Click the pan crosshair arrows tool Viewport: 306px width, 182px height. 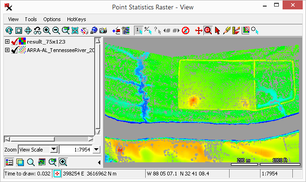point(199,30)
